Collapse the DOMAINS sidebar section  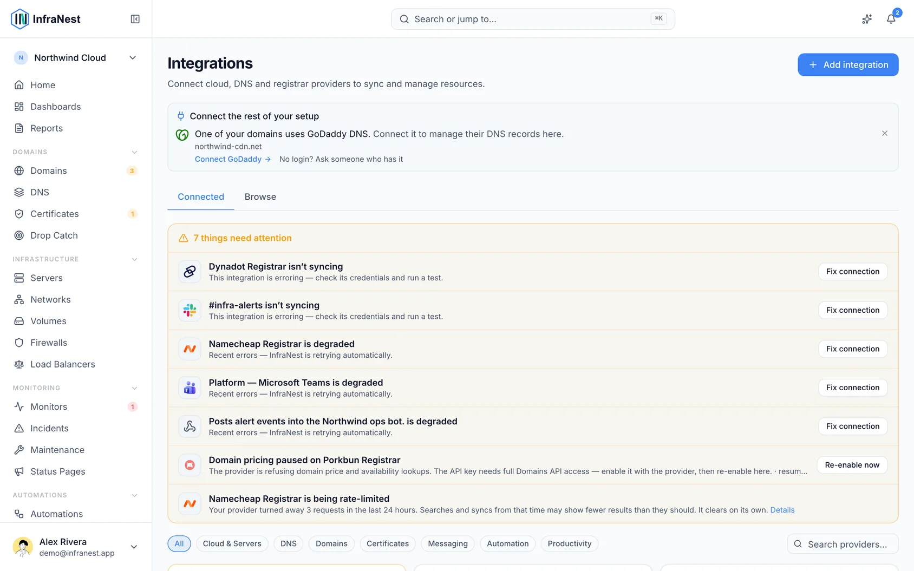pos(135,152)
